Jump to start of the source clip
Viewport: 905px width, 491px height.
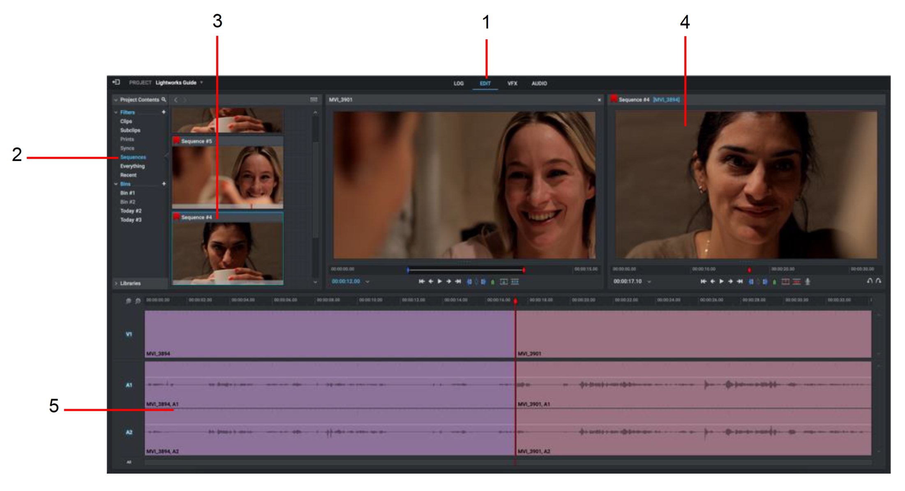422,282
